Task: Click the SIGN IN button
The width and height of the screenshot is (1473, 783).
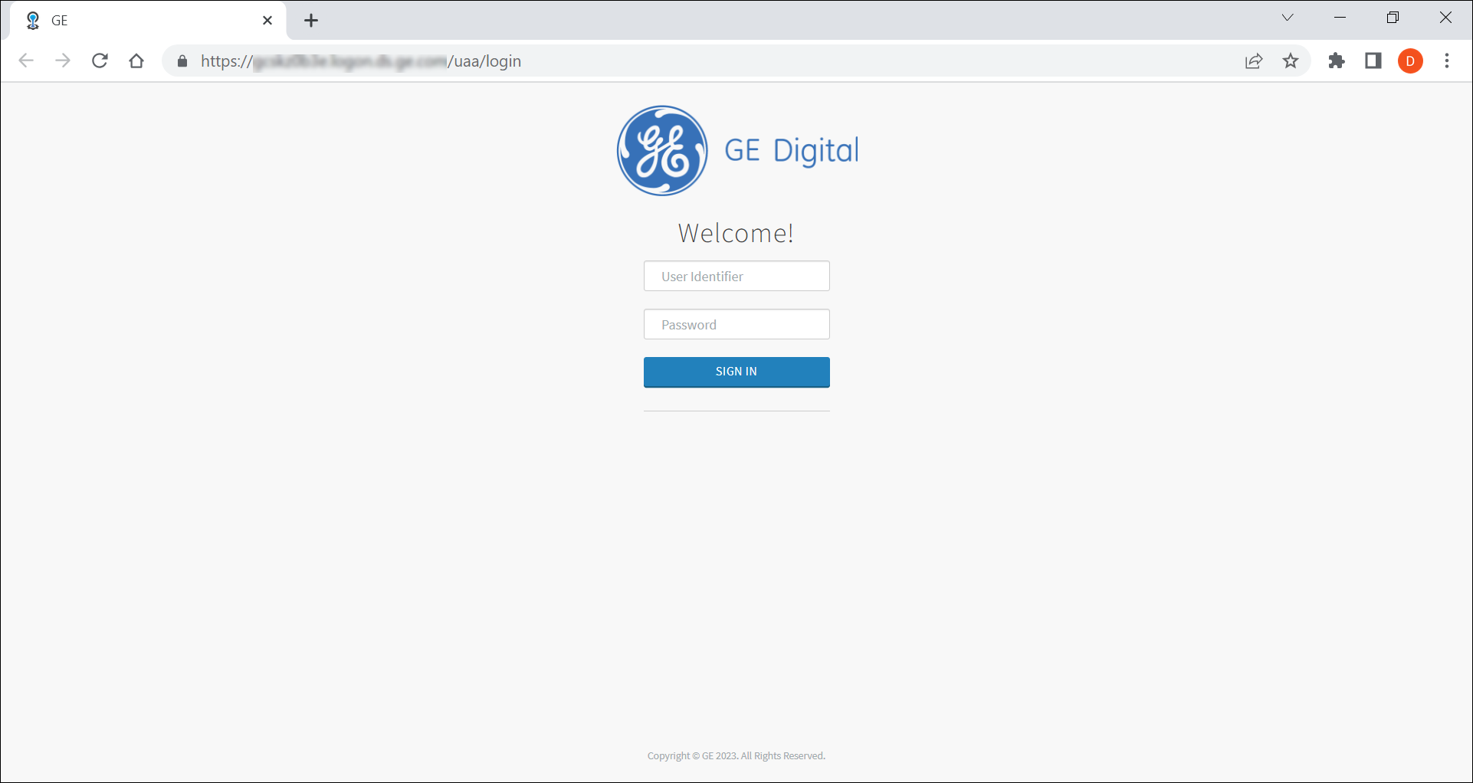Action: tap(736, 372)
